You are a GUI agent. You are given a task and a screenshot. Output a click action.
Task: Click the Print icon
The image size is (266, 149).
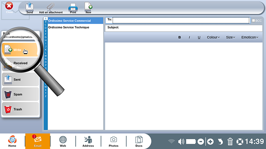click(73, 8)
